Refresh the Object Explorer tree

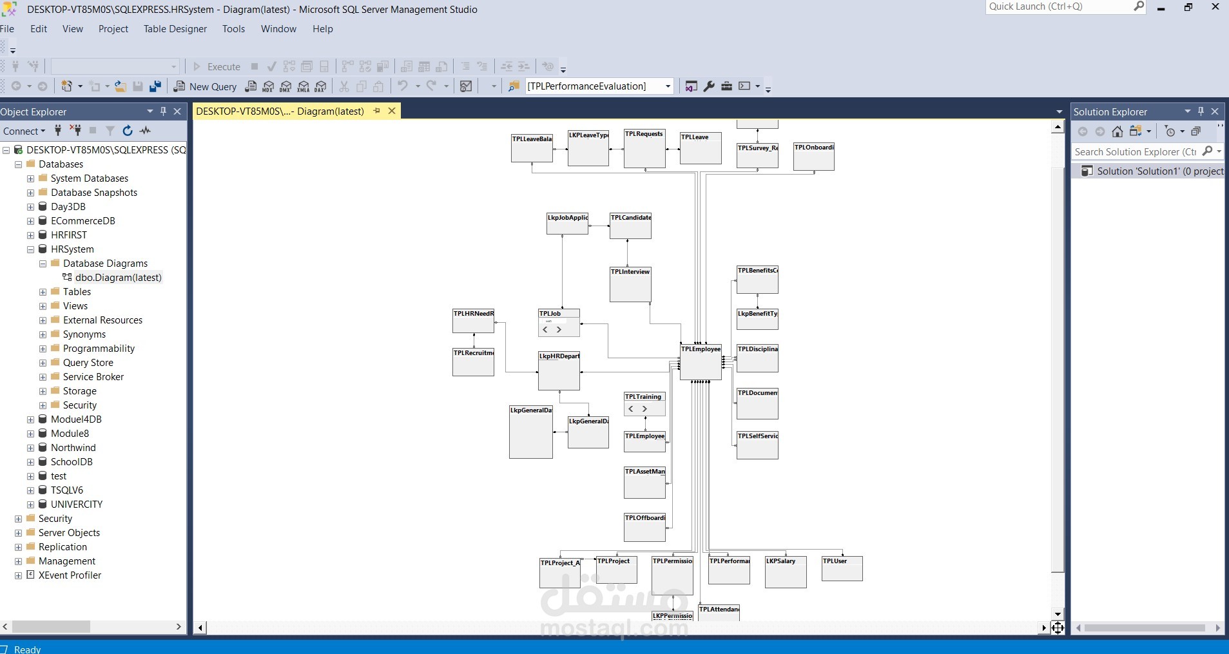pyautogui.click(x=128, y=131)
